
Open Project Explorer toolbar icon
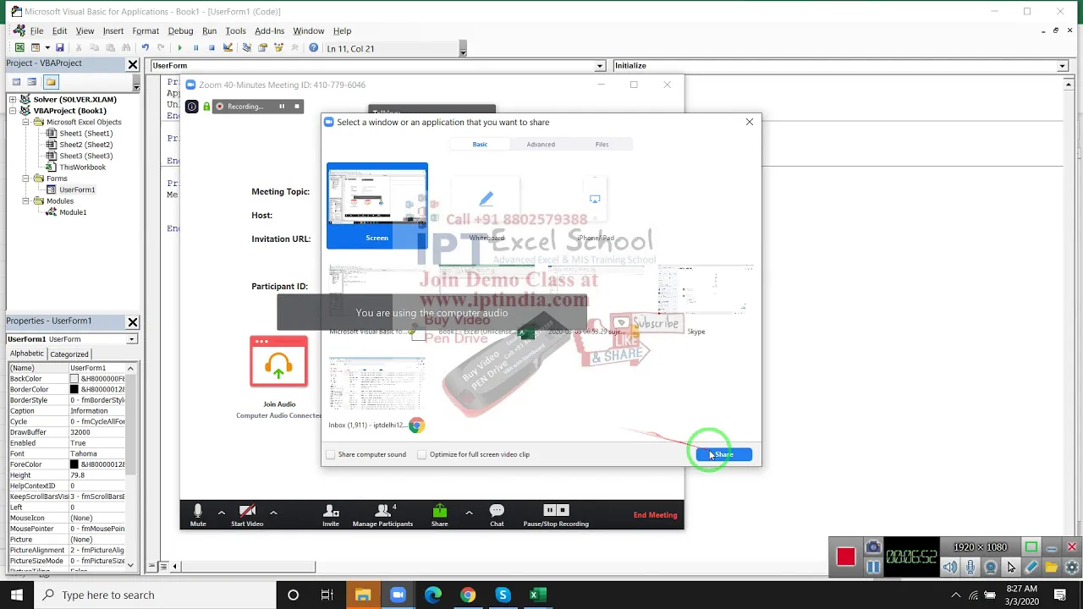[x=246, y=48]
